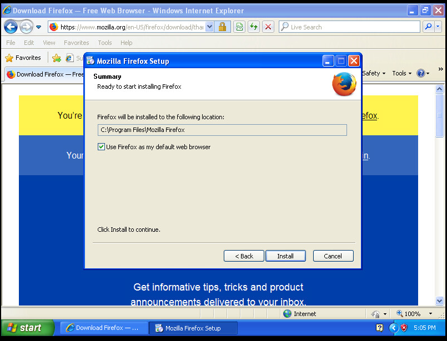Click the install location path field
Image resolution: width=447 pixels, height=341 pixels.
(x=222, y=130)
